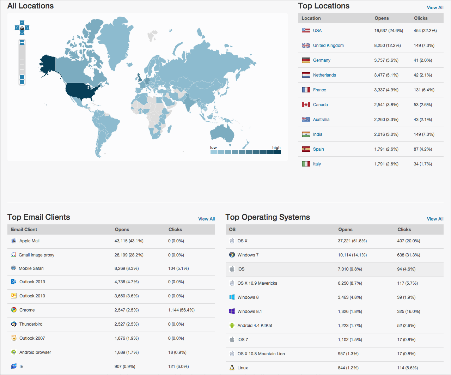Click the Chrome browser icon
Viewport: 451px width, 375px height.
14,310
